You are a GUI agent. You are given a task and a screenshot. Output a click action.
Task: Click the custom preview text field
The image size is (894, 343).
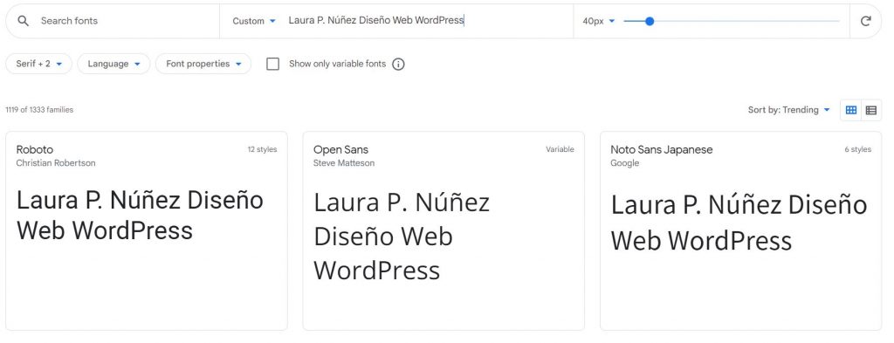point(428,21)
